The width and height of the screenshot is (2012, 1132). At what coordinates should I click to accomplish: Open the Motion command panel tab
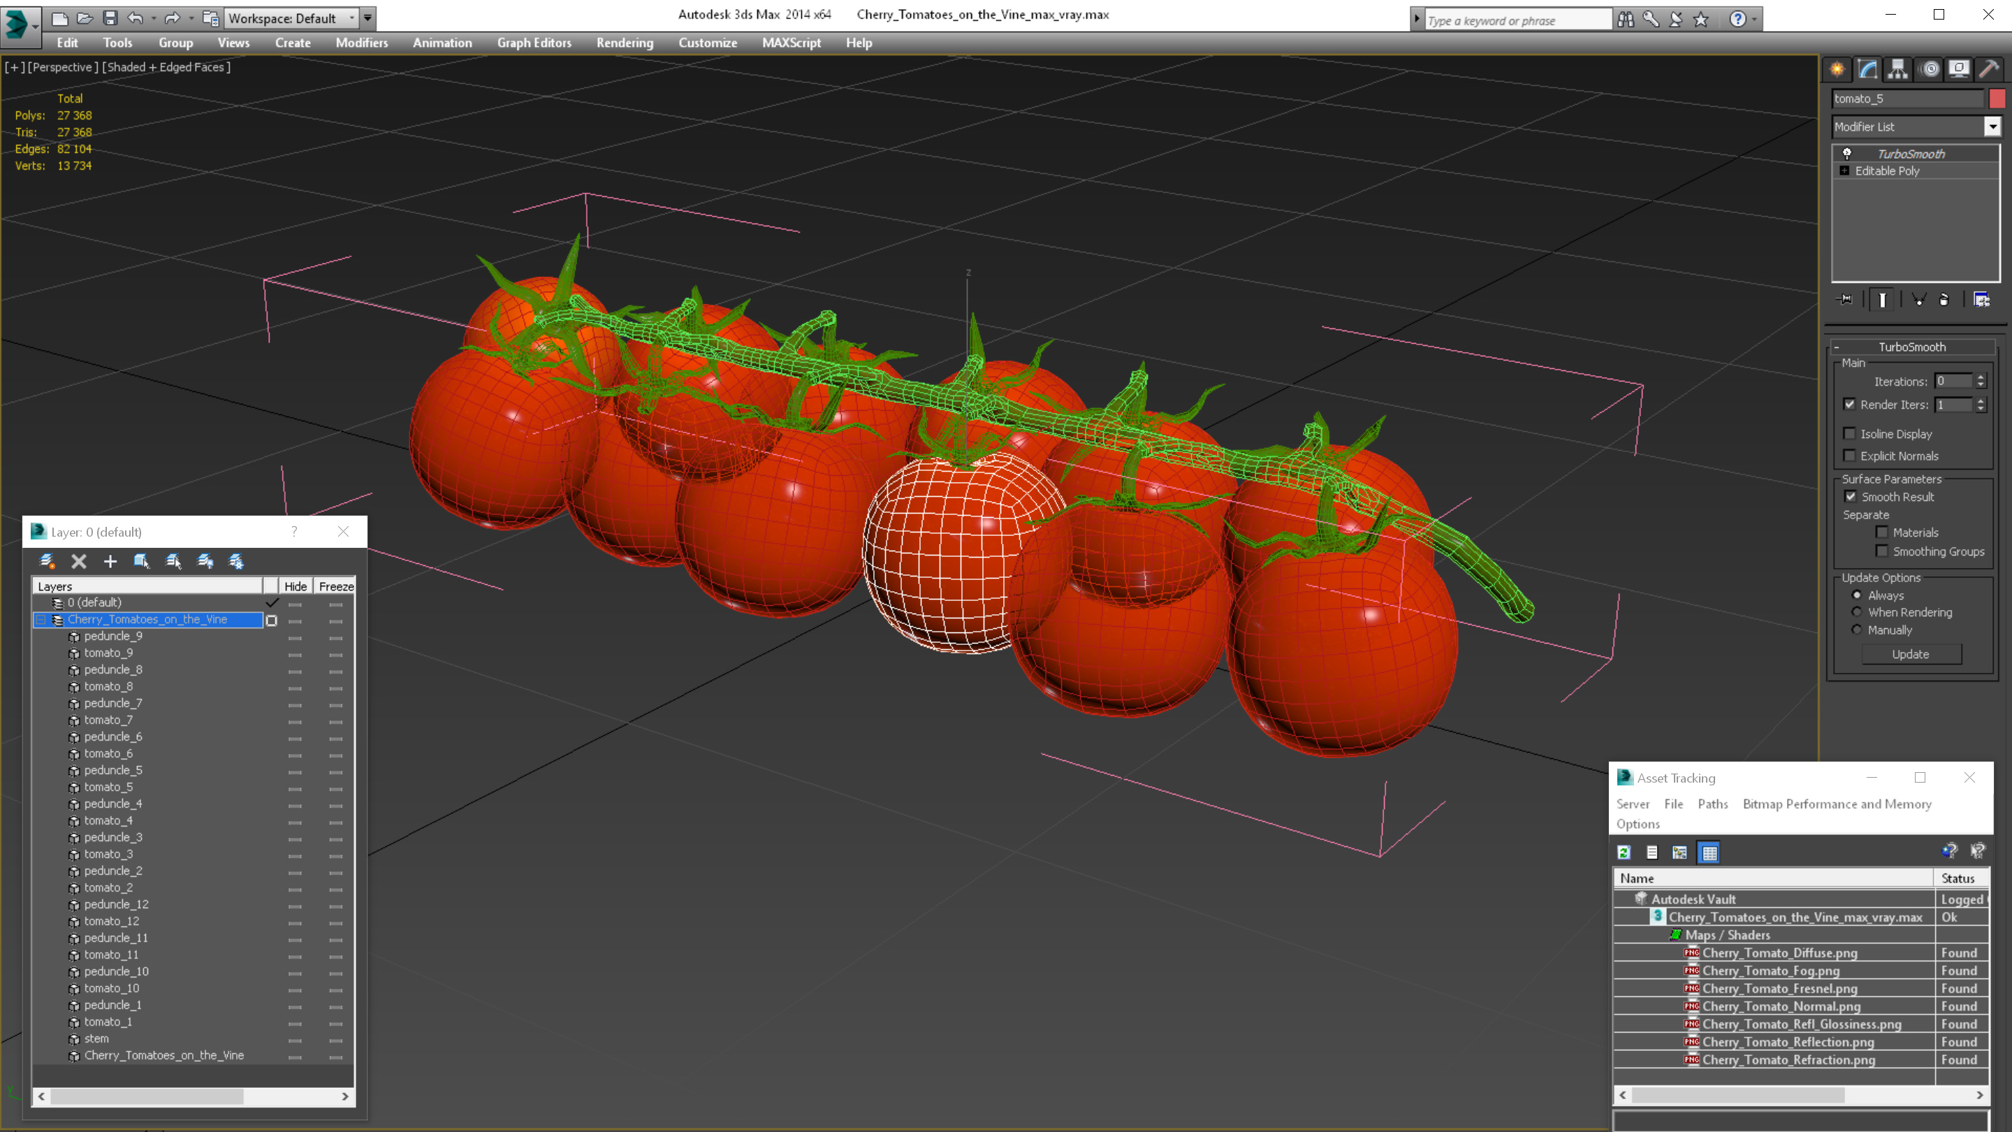[1929, 70]
